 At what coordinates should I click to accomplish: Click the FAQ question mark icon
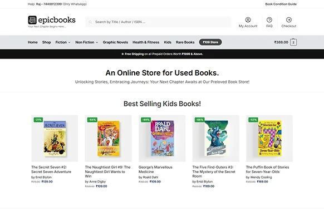269,20
